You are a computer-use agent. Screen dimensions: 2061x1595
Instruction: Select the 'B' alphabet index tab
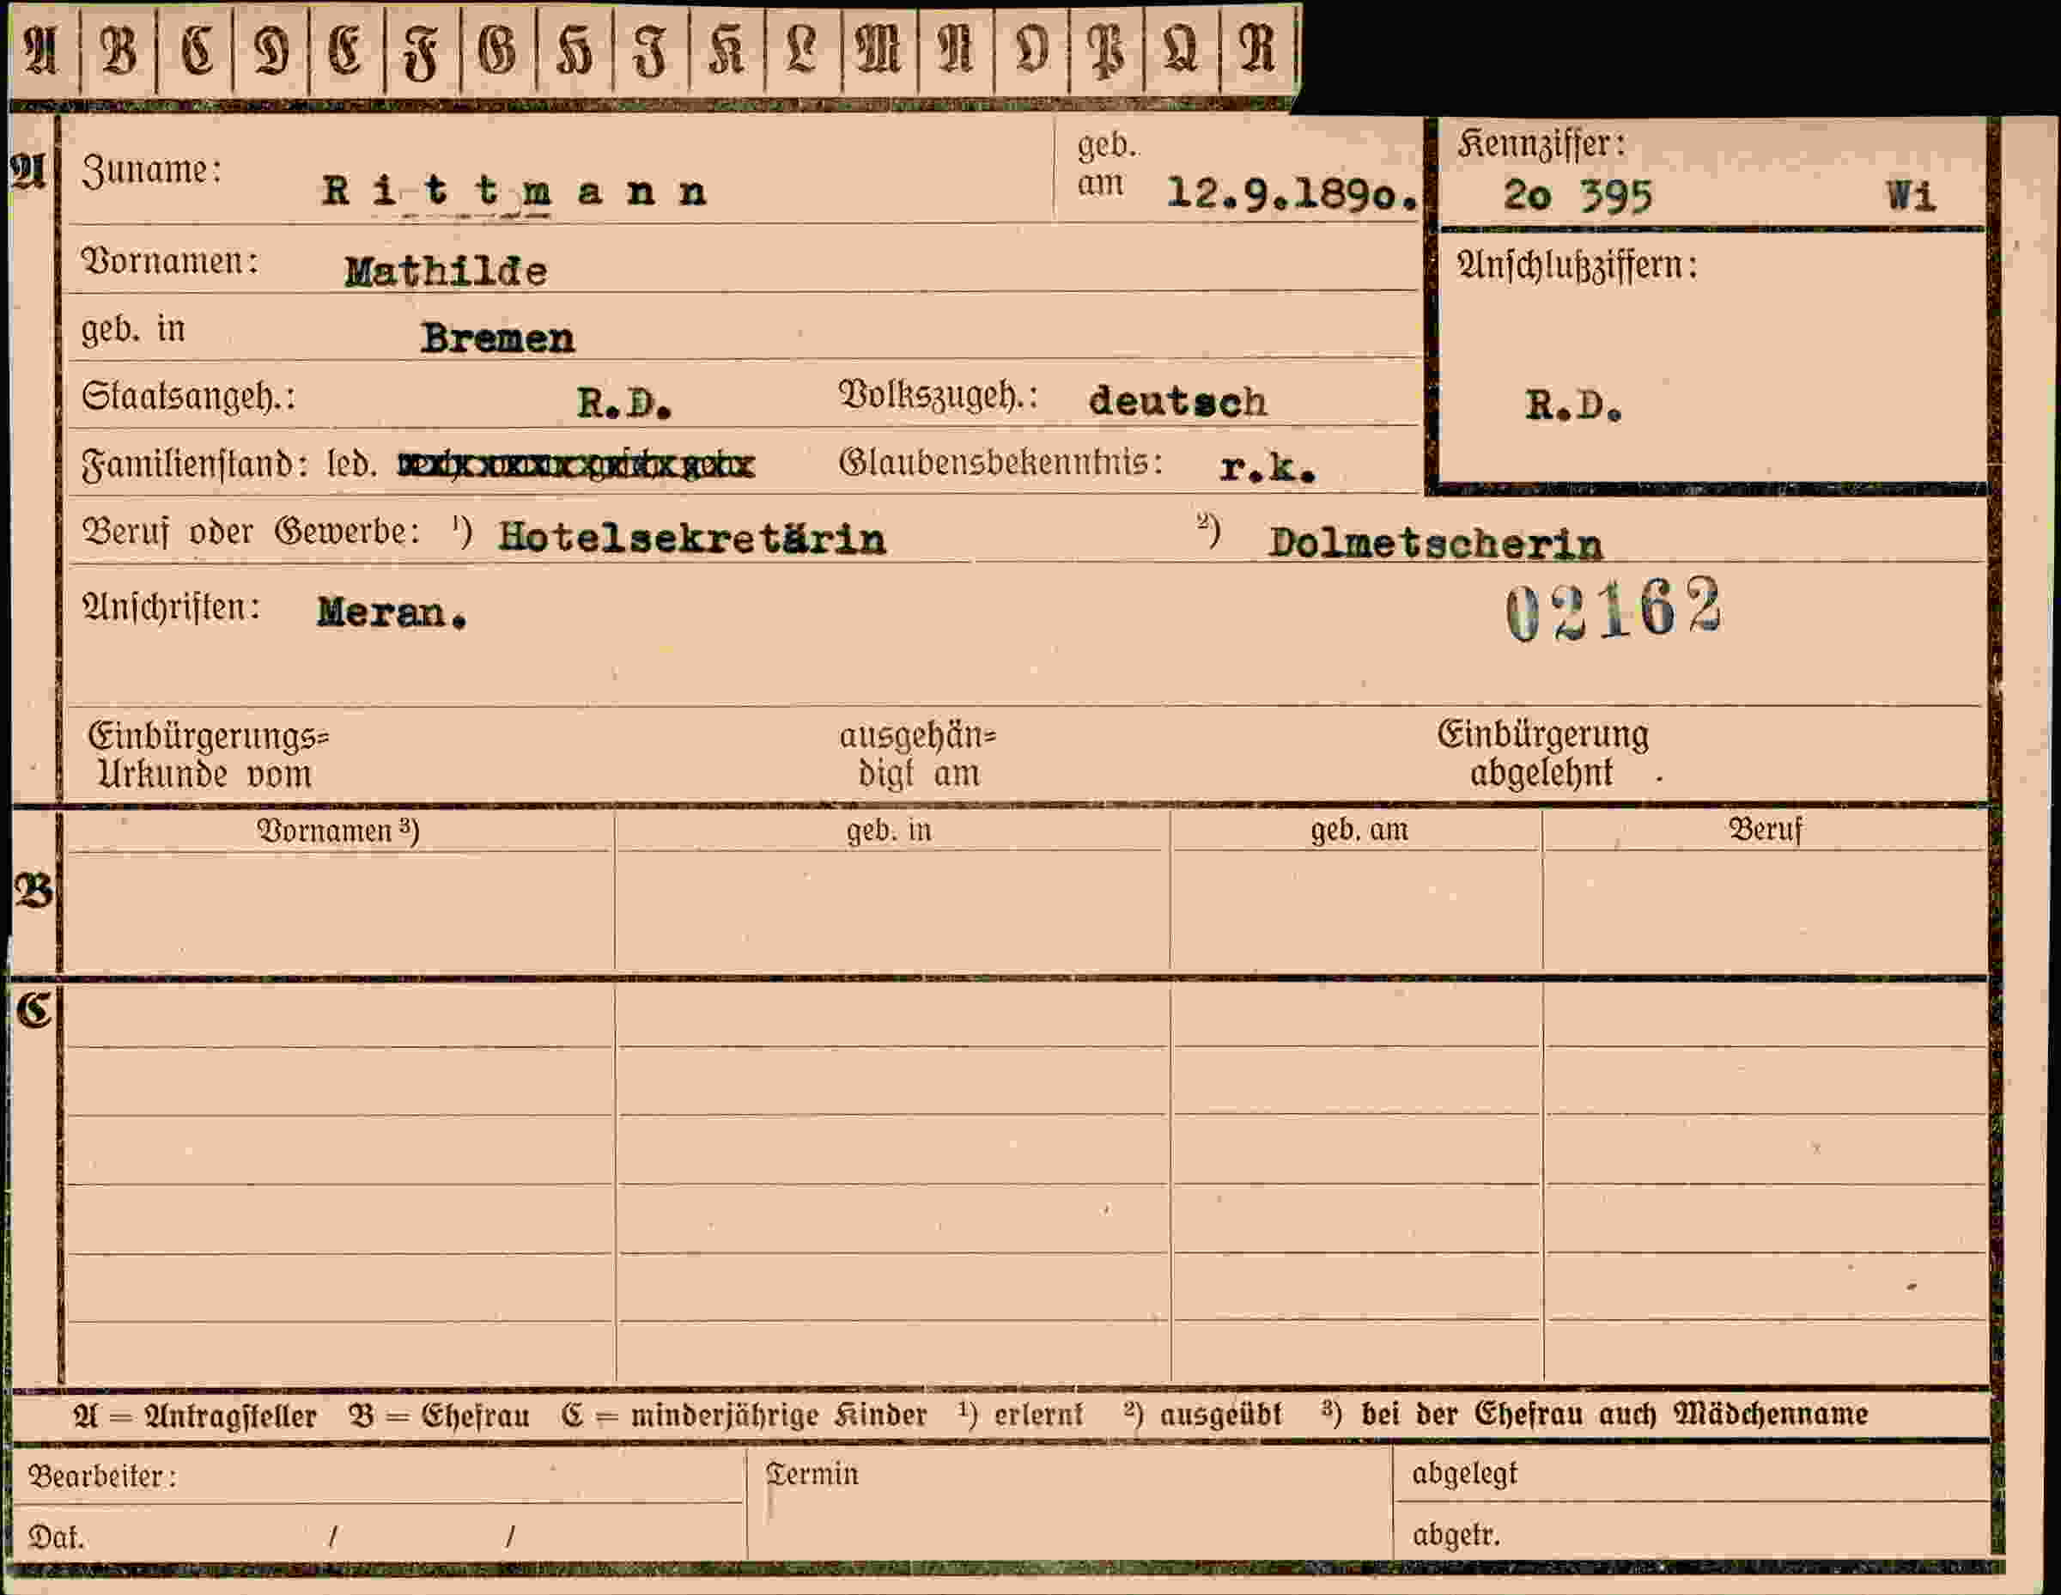coord(119,49)
